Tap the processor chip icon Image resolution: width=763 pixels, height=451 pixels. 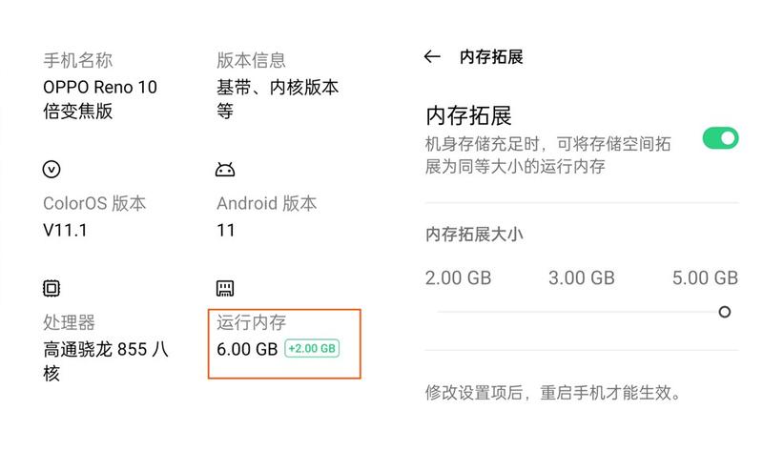pyautogui.click(x=52, y=288)
